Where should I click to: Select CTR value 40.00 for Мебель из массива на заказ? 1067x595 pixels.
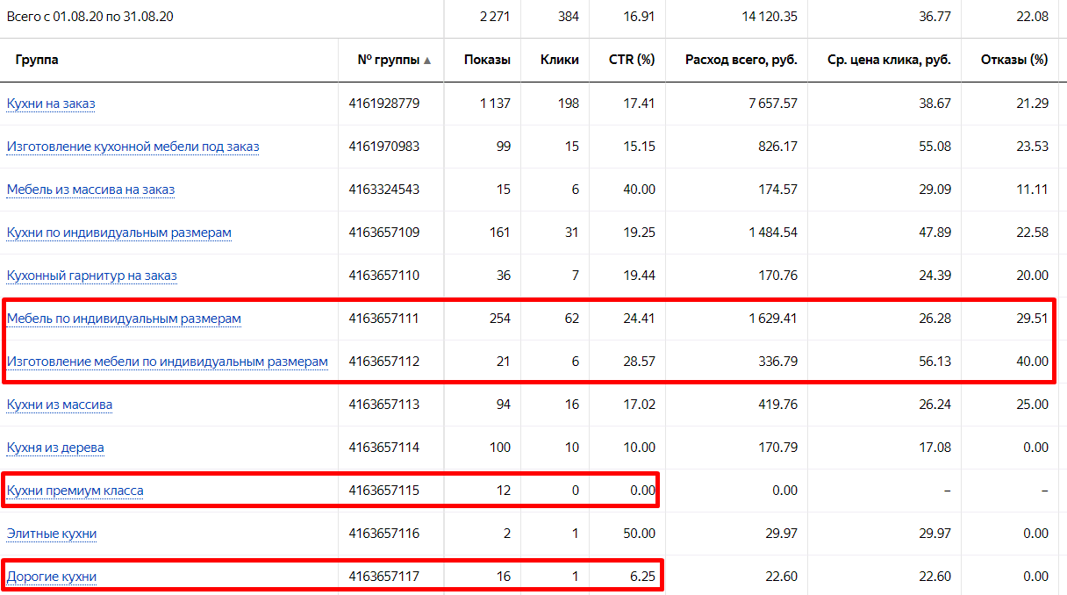[x=639, y=190]
